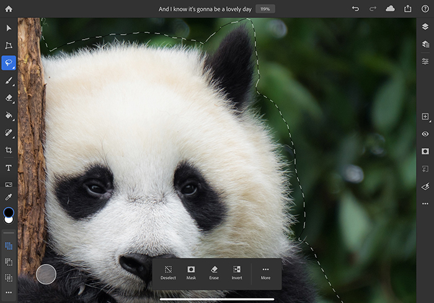Open the 119% zoom level menu
This screenshot has width=434, height=303.
pyautogui.click(x=265, y=9)
